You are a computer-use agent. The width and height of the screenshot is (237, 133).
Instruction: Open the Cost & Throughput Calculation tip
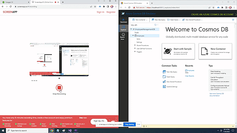[x=220, y=79]
